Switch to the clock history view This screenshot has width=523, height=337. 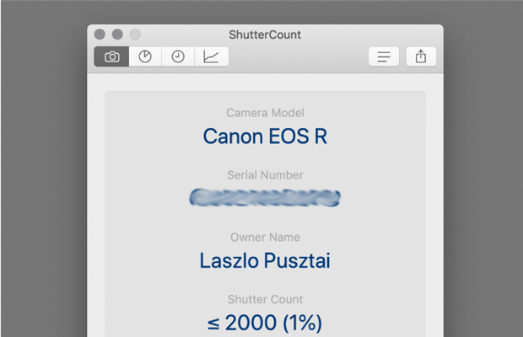[x=178, y=56]
